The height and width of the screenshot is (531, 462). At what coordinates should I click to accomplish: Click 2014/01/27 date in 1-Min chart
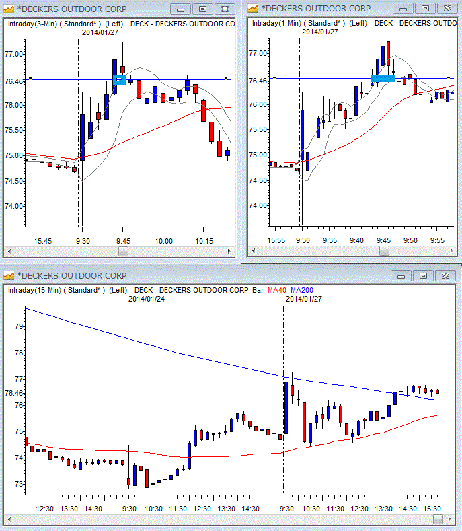[320, 32]
